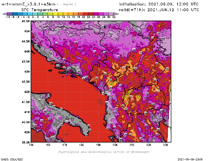Click the latitude label "42.5N"
Image resolution: width=208 pixels, height=161 pixels.
pos(25,82)
